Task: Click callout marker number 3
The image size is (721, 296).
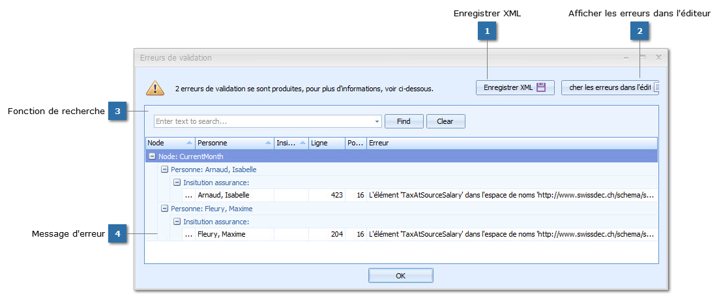Action: (117, 111)
